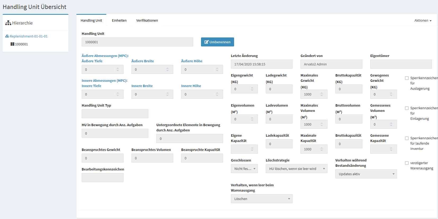The width and height of the screenshot is (438, 219).
Task: Click the Umbenennen button
Action: click(217, 42)
